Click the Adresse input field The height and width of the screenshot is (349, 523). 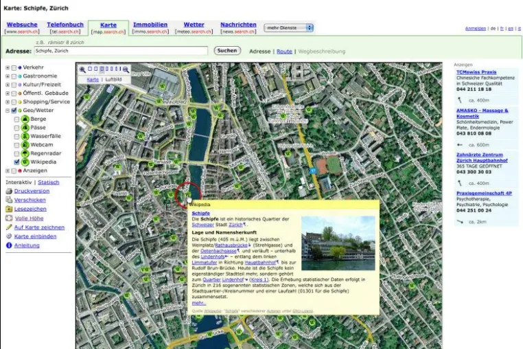(121, 51)
